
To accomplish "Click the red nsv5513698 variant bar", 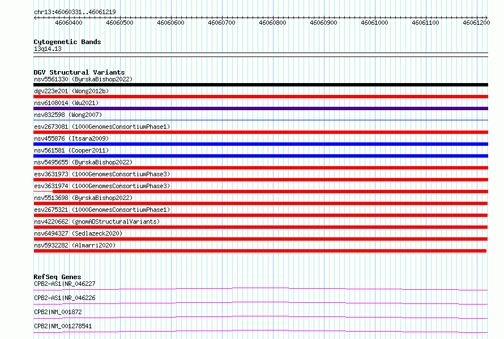I will click(x=260, y=203).
